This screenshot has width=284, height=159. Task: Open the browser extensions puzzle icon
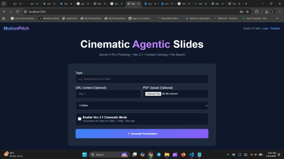pyautogui.click(x=257, y=12)
